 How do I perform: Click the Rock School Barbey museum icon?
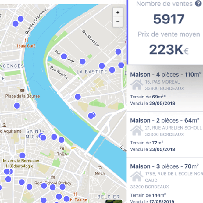(53, 177)
